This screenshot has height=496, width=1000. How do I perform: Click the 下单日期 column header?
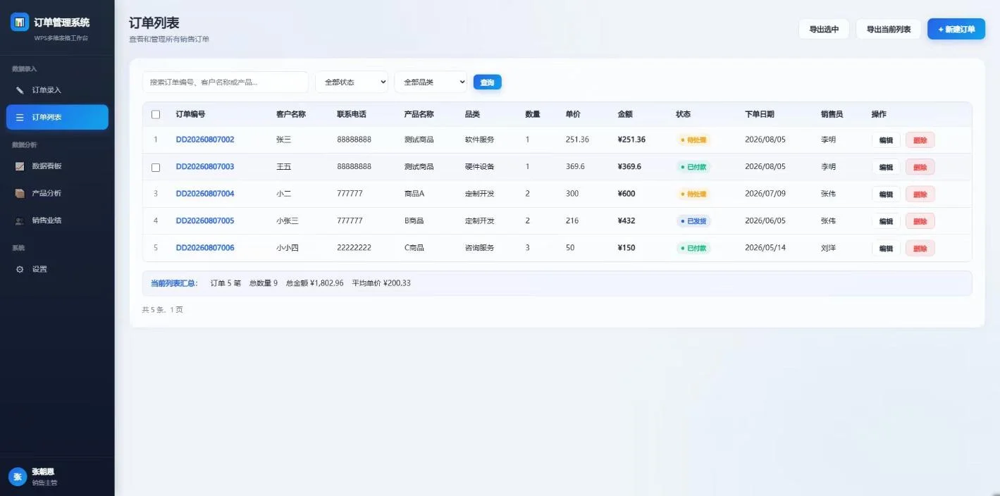click(x=760, y=114)
